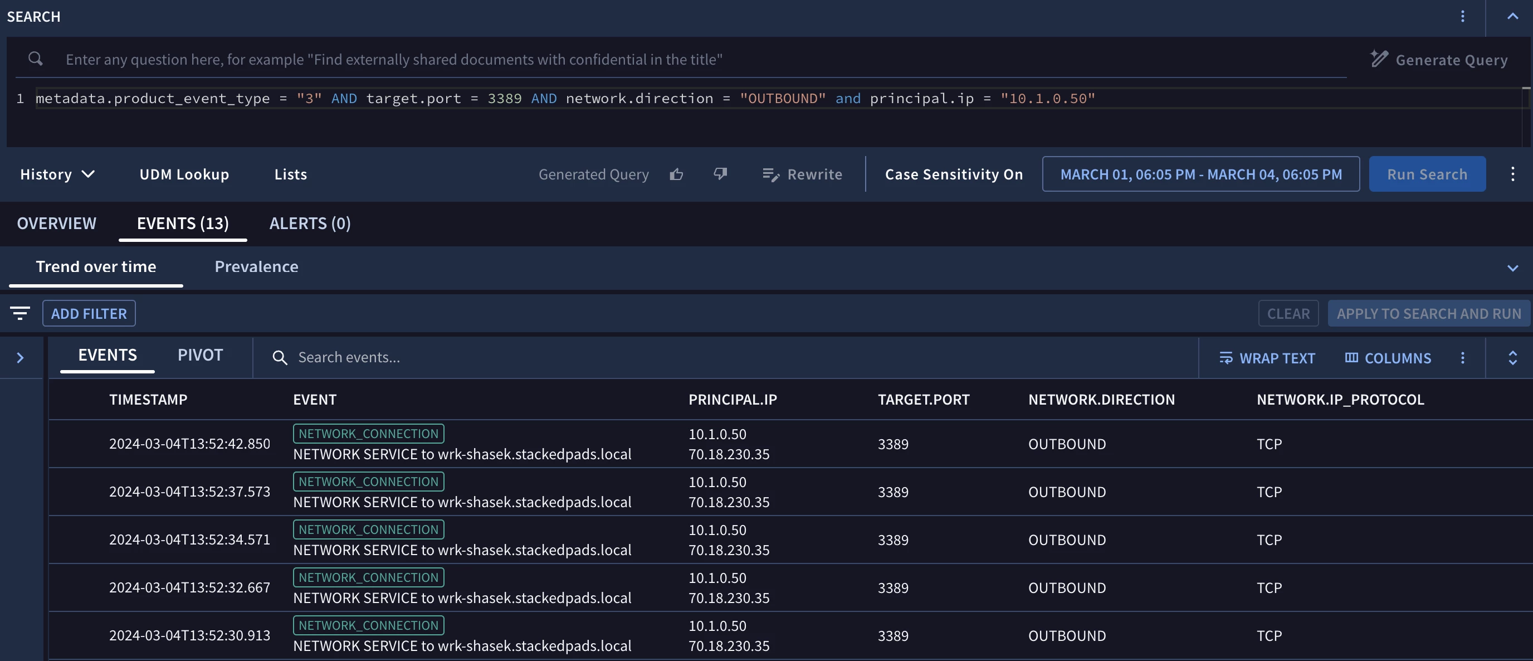Click the PRINCIPAL.IP column header
The image size is (1533, 661).
[733, 399]
